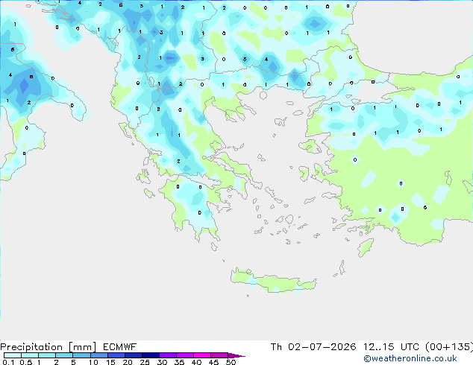Screen dimensions: 473x365
Task: Open the weatheronline.co.uk copyright link
Action: click(410, 358)
